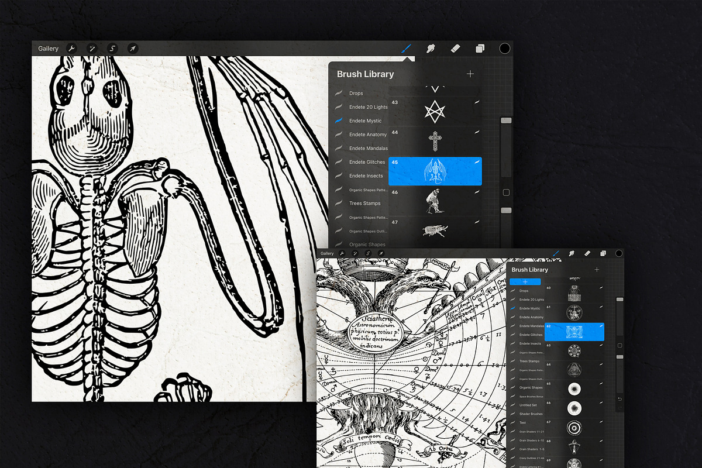Open the Layers panel in back window
Image resolution: width=702 pixels, height=468 pixels.
point(480,49)
